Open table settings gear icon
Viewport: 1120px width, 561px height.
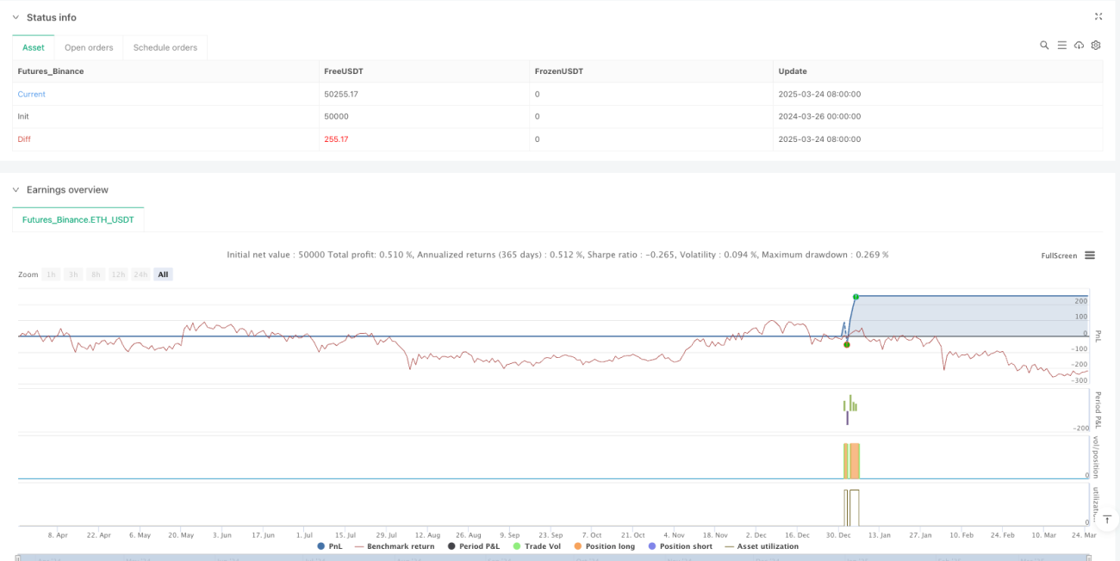tap(1096, 46)
